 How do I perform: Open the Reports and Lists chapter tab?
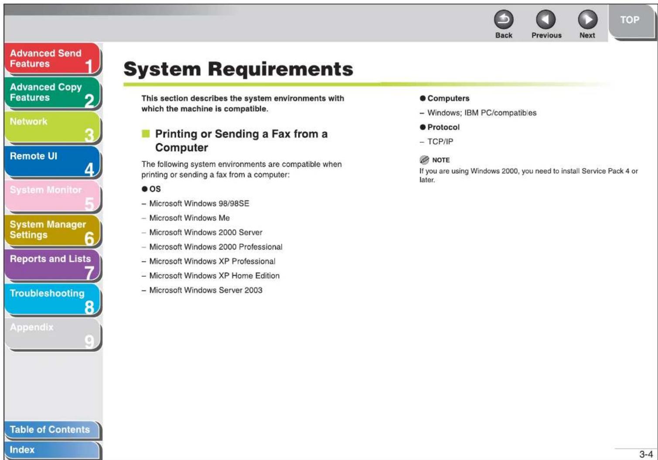(x=53, y=265)
